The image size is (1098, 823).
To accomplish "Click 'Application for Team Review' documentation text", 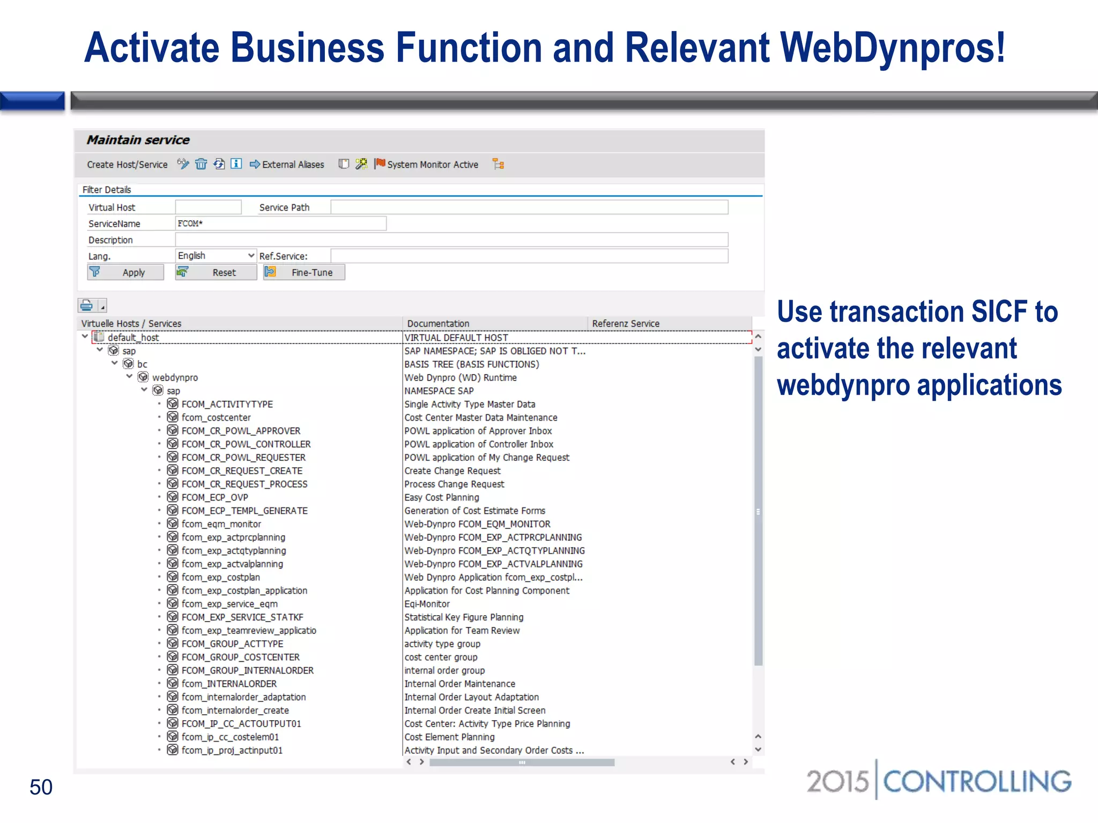I will [462, 631].
